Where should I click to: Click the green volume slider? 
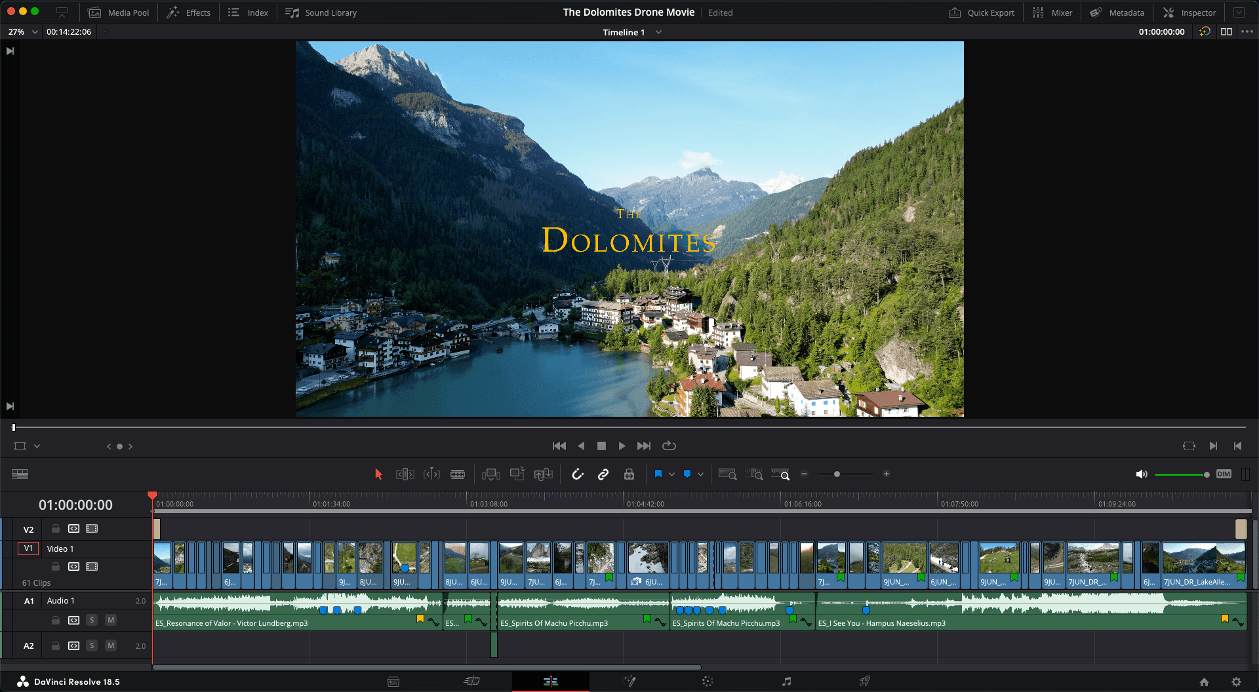pyautogui.click(x=1180, y=474)
